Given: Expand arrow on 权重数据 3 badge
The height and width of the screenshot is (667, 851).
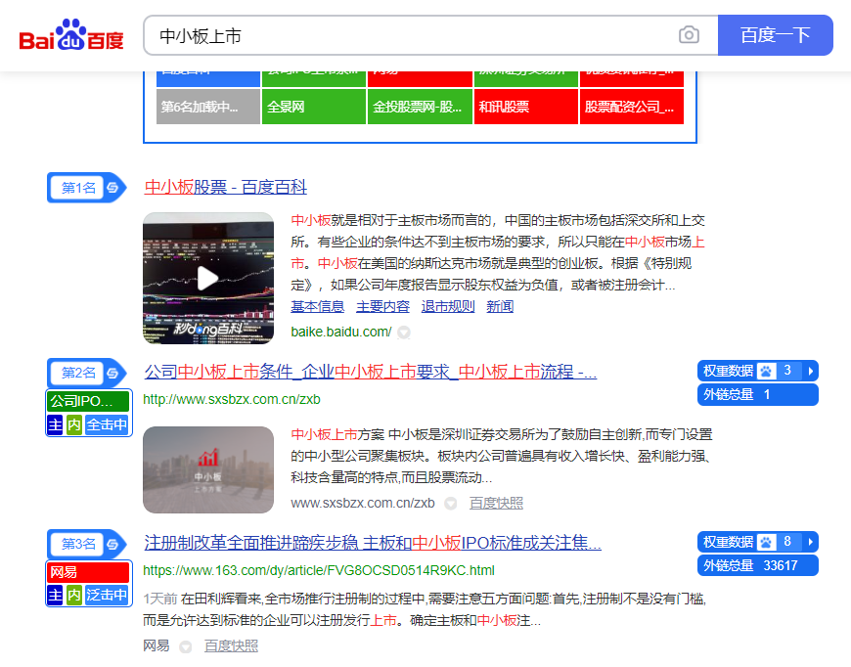Looking at the screenshot, I should pyautogui.click(x=811, y=372).
